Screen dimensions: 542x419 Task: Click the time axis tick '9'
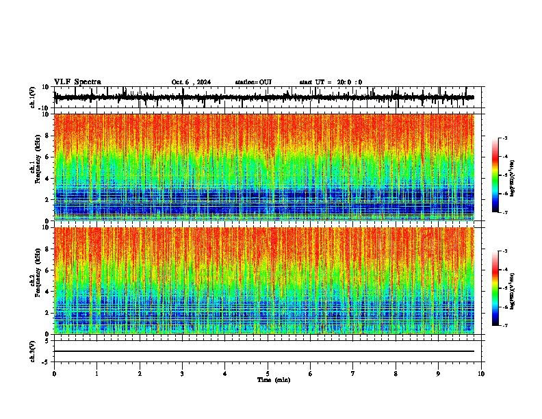pos(438,374)
